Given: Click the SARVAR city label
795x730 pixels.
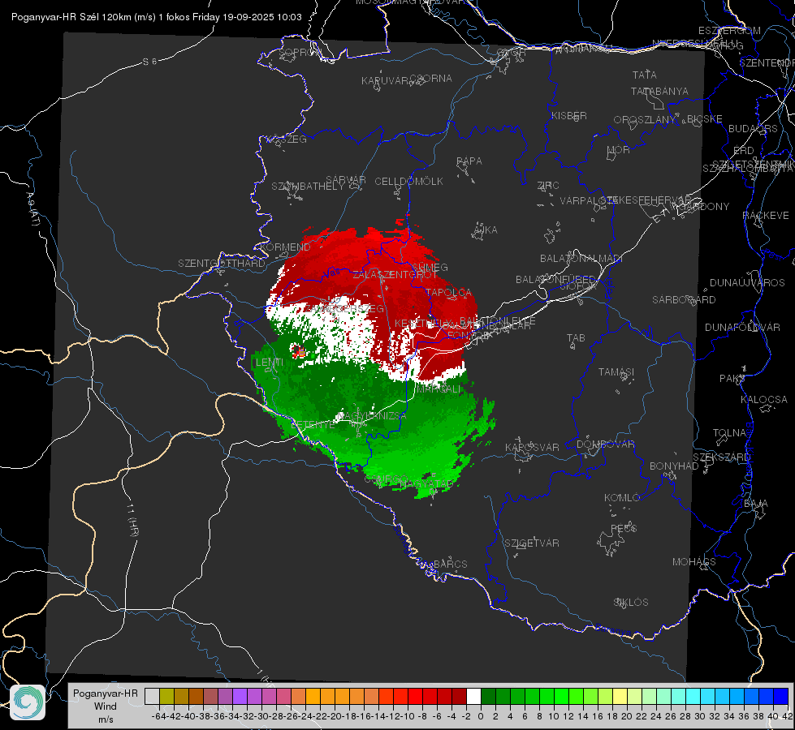Looking at the screenshot, I should tap(346, 180).
